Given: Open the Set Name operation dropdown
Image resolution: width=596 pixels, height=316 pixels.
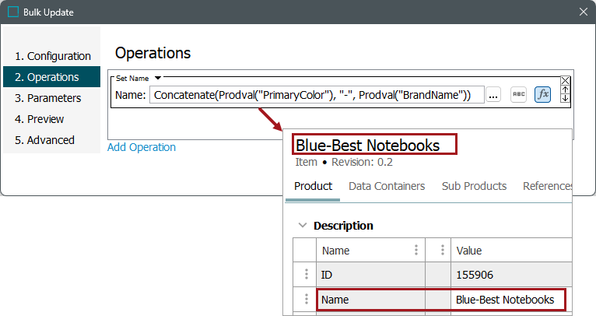Looking at the screenshot, I should pos(157,78).
